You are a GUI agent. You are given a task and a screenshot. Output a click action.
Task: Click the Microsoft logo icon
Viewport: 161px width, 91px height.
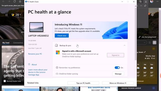coord(58,52)
